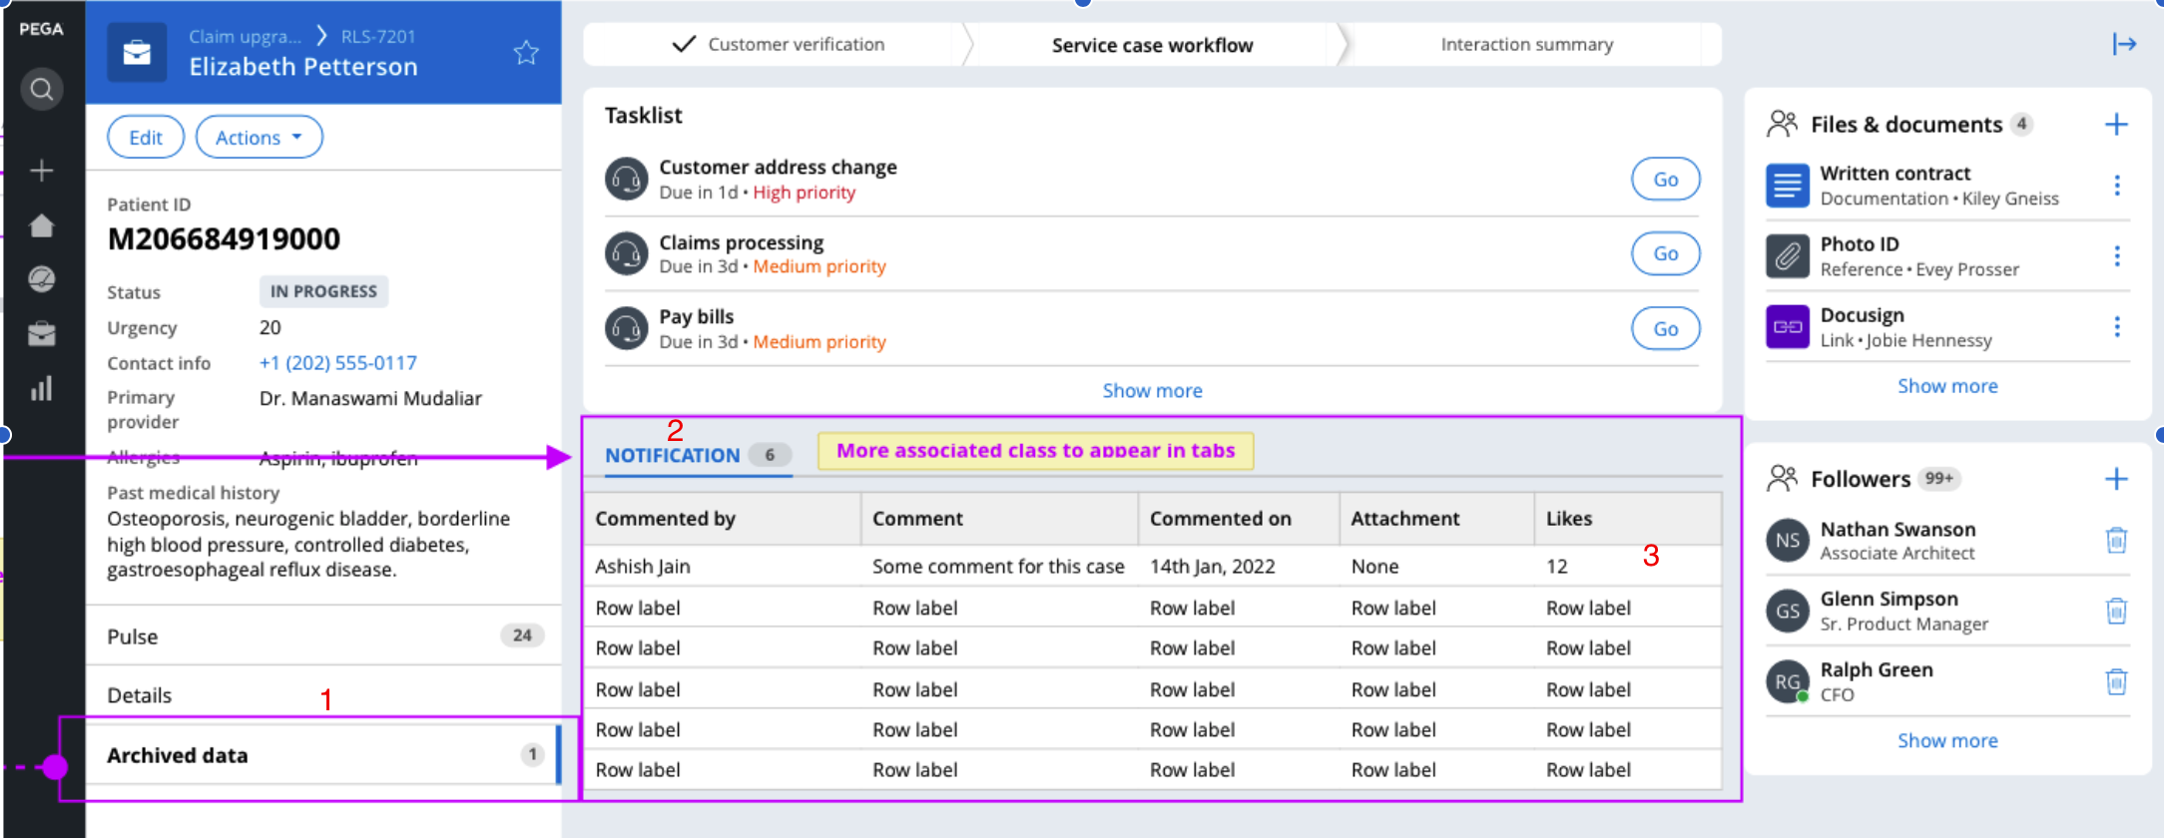Click the headset icon for Customer address change

pyautogui.click(x=627, y=180)
